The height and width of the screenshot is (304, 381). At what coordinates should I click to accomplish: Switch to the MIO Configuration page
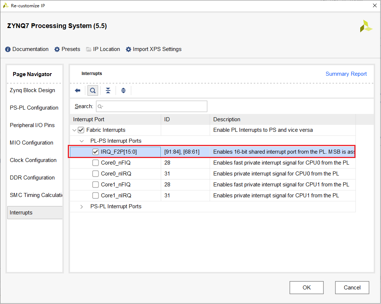pyautogui.click(x=32, y=143)
